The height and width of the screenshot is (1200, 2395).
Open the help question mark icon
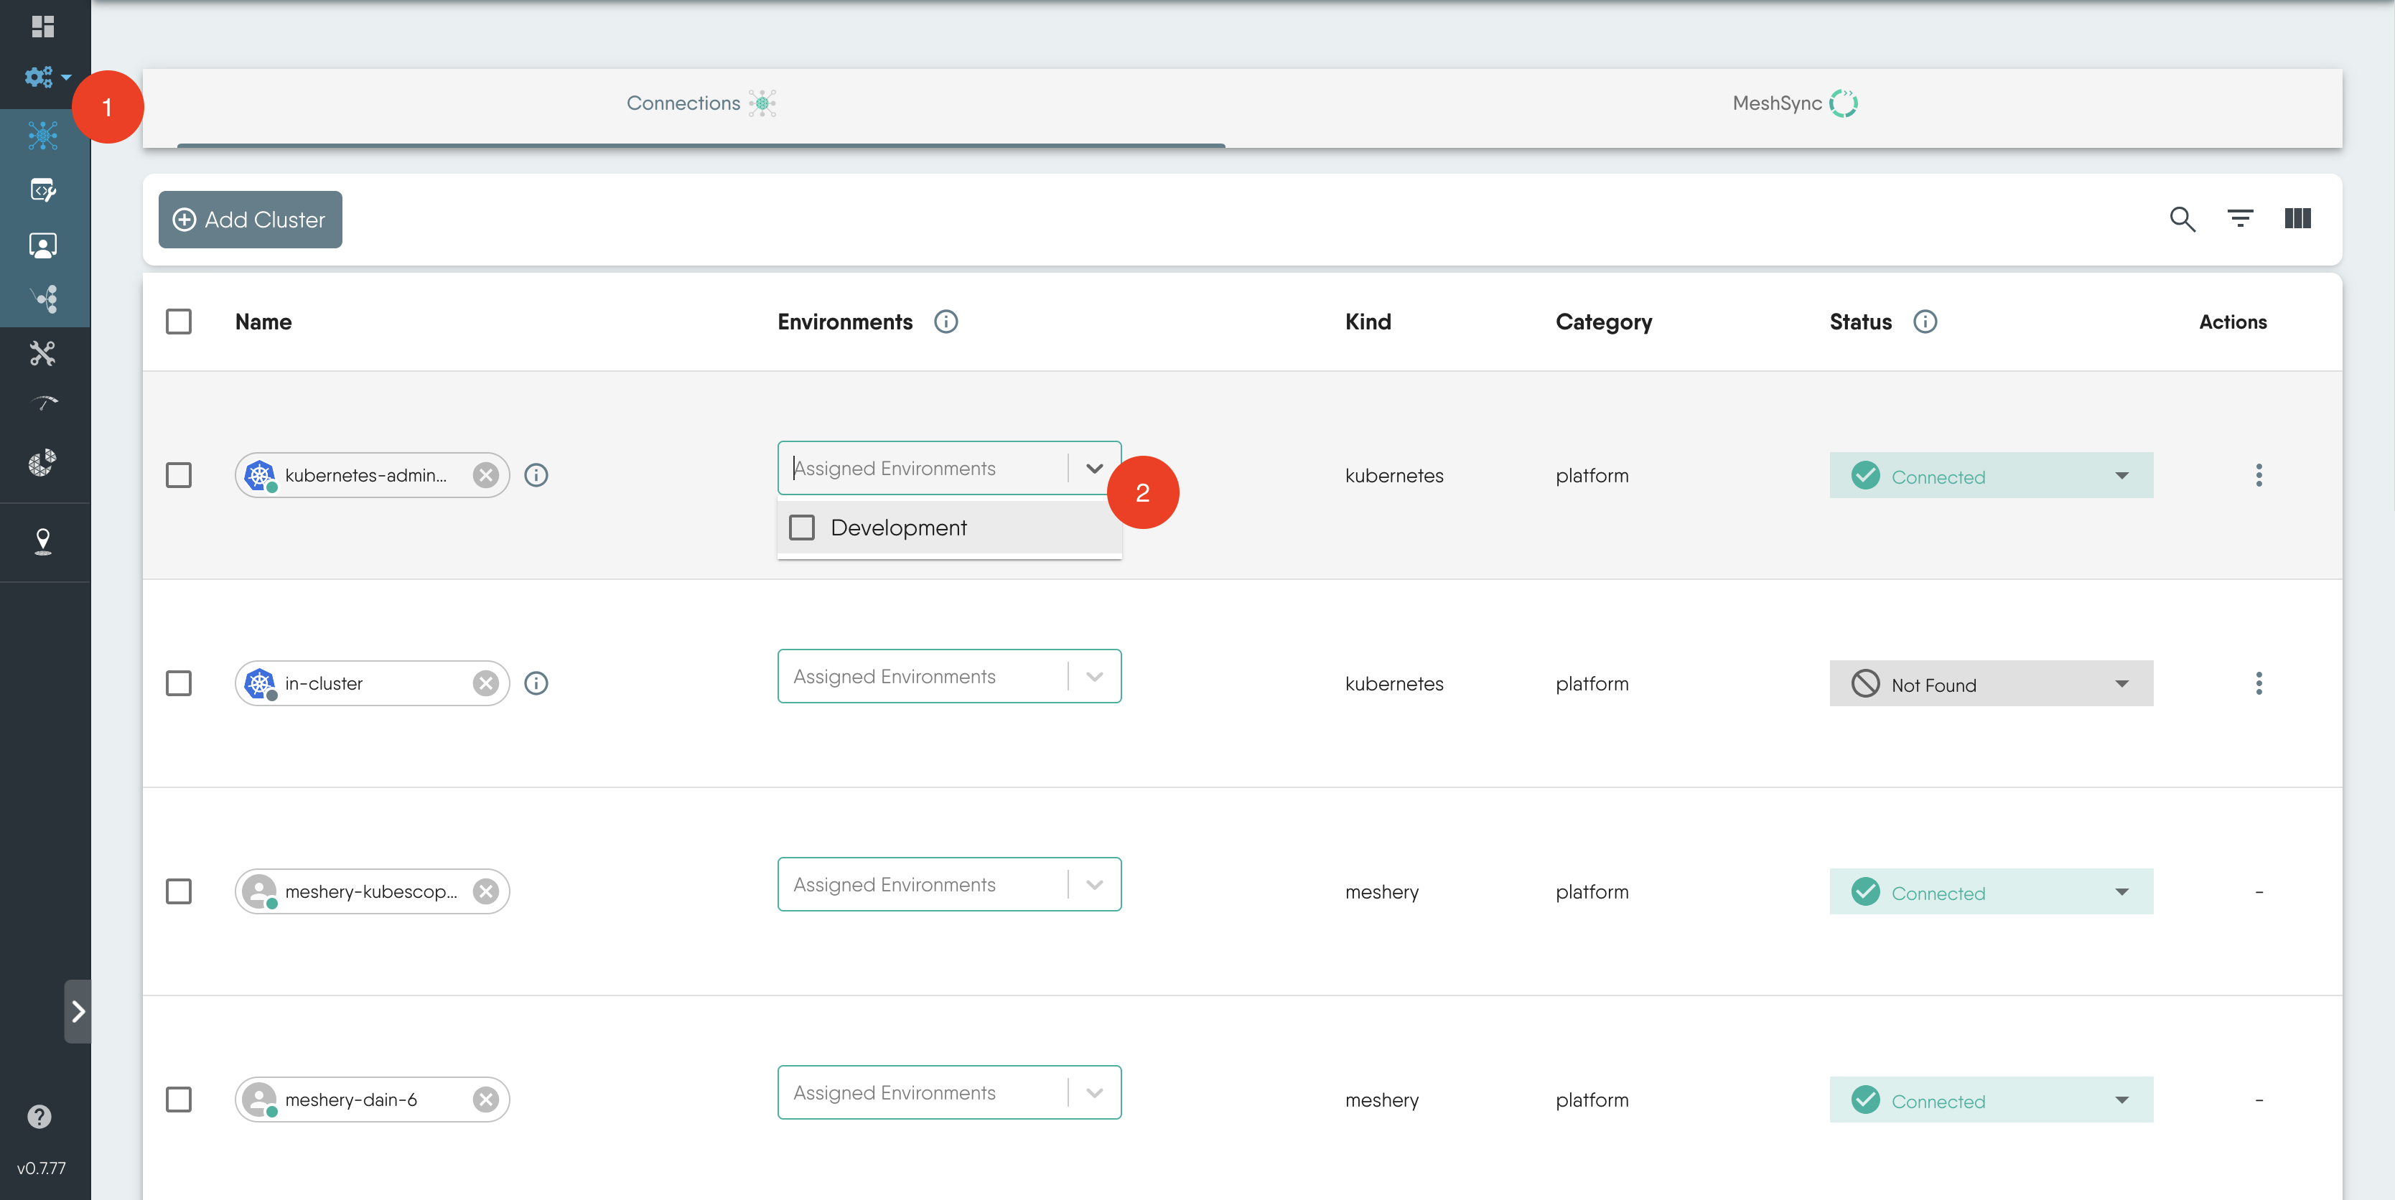[39, 1115]
